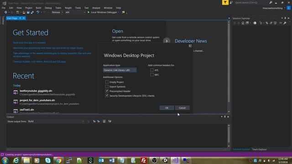Open the Analyze menu
Image resolution: width=292 pixels, height=164 pixels.
[x=96, y=8]
